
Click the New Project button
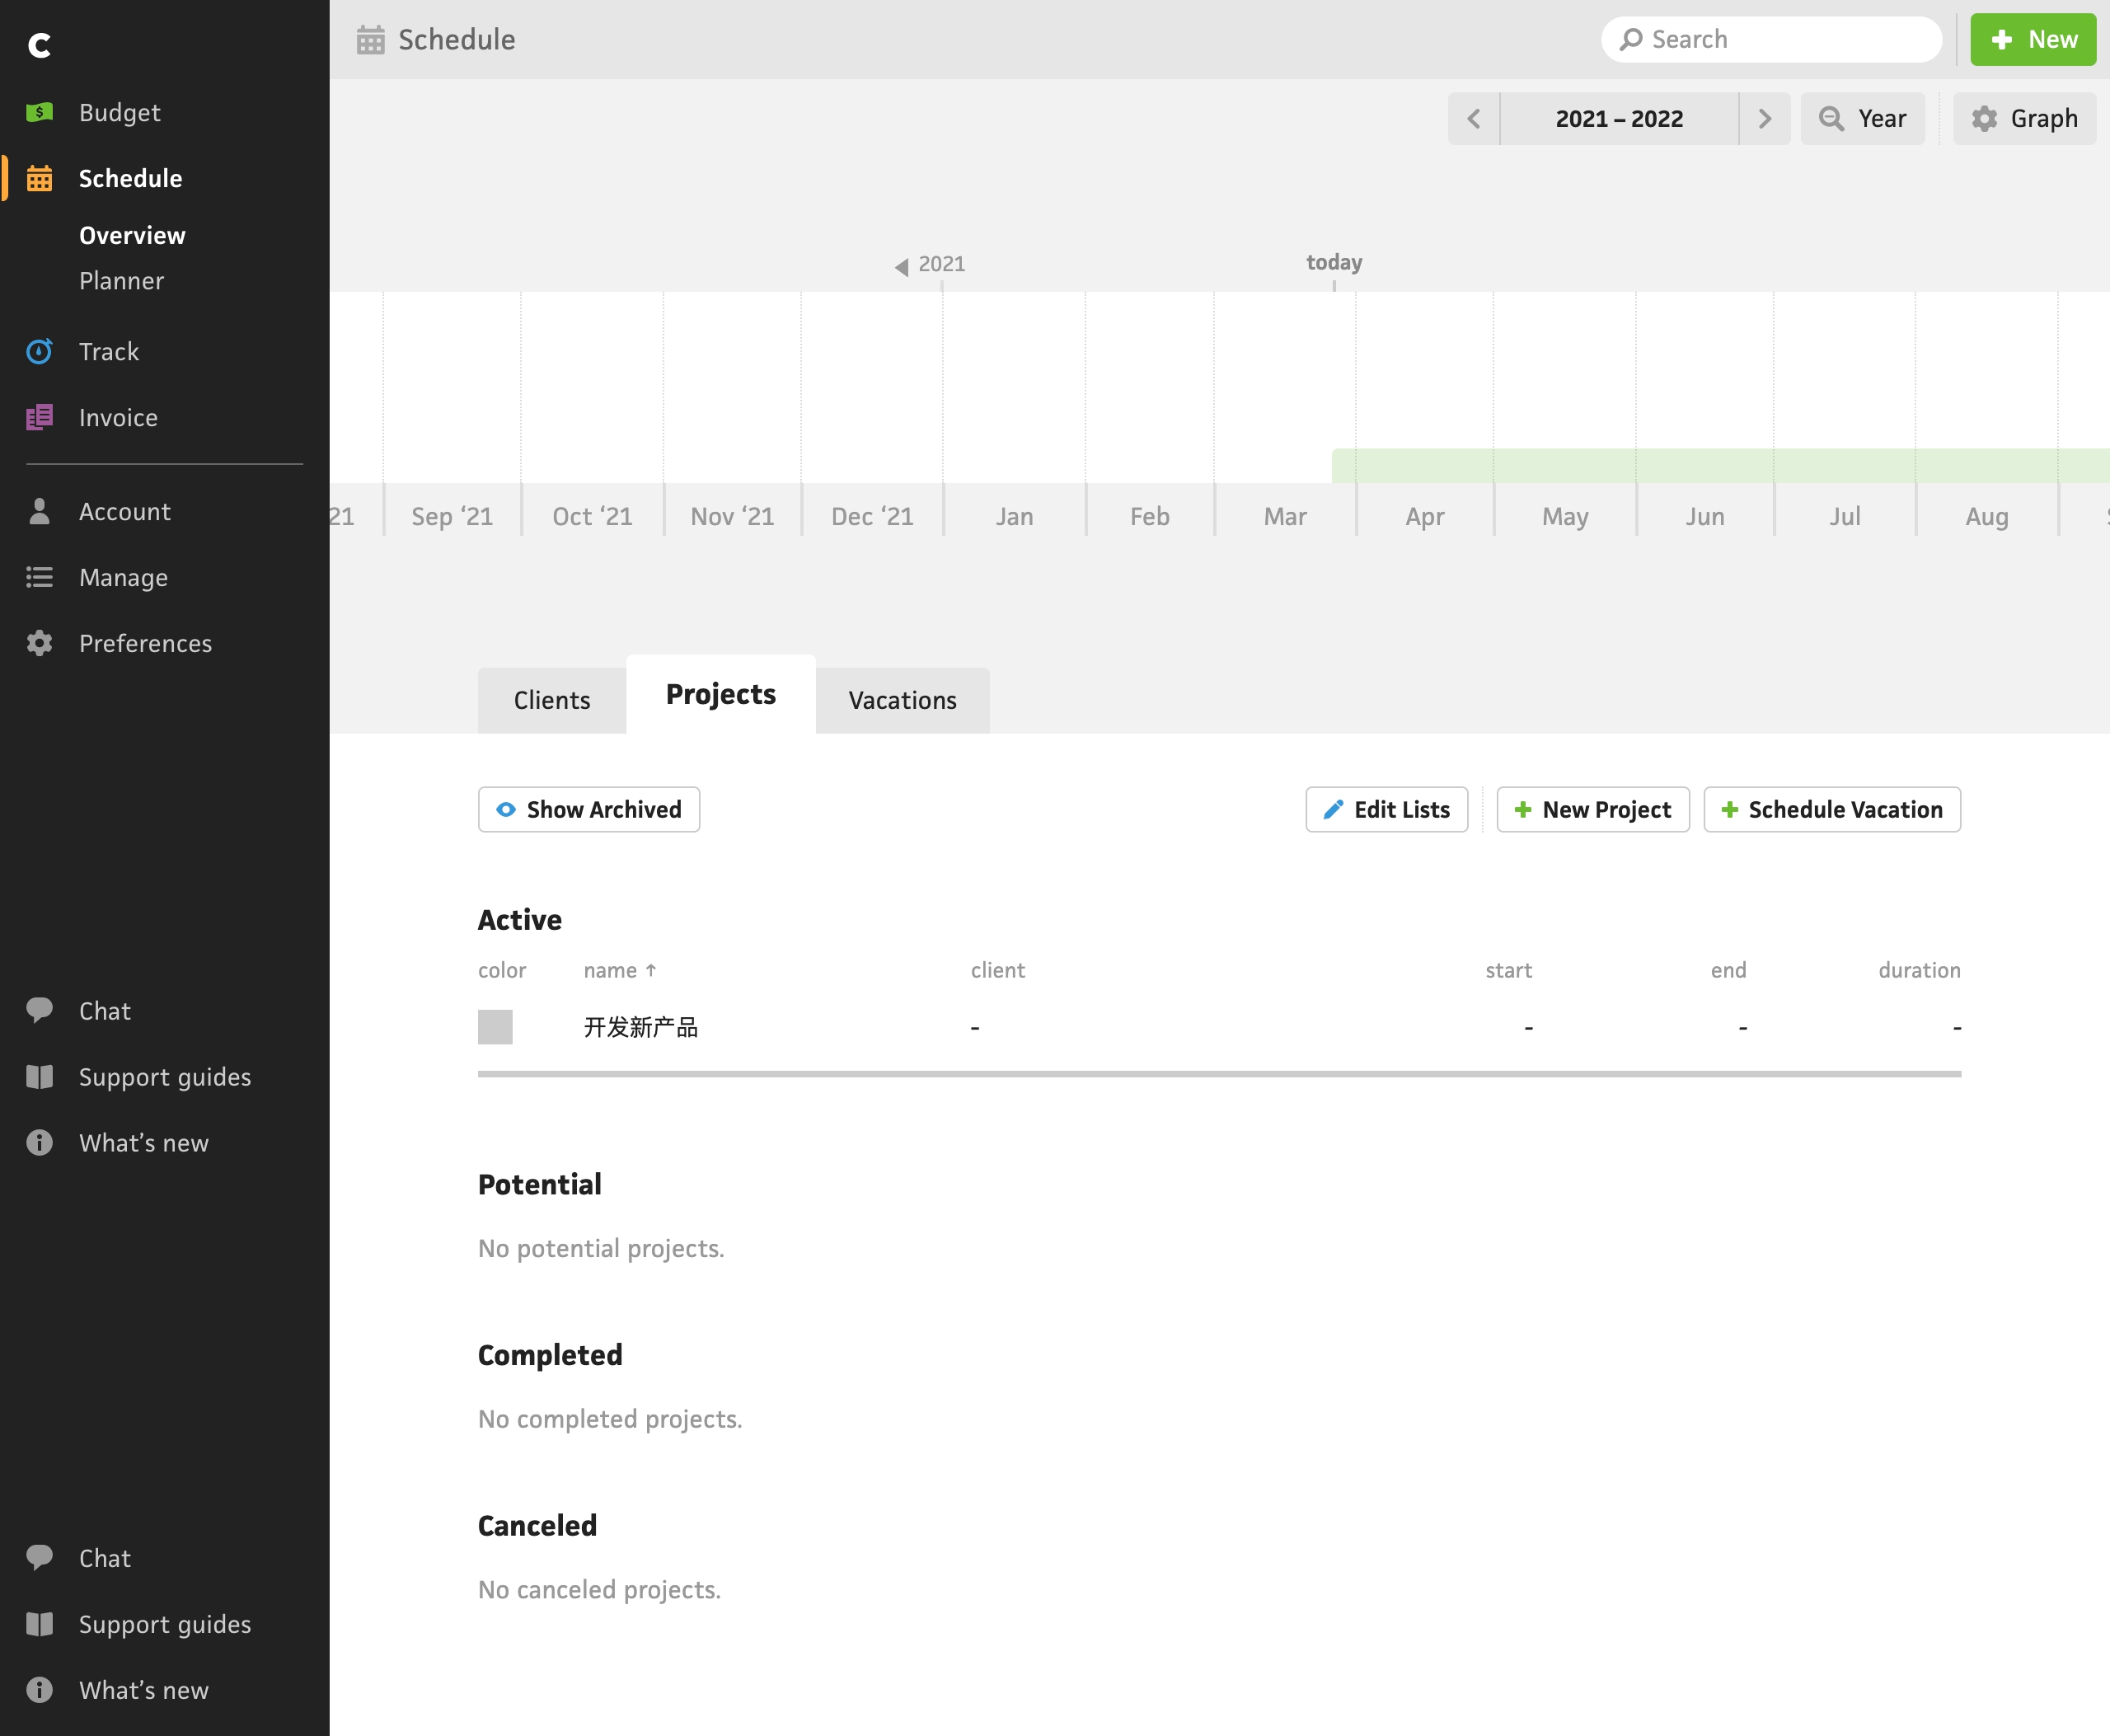(x=1593, y=809)
